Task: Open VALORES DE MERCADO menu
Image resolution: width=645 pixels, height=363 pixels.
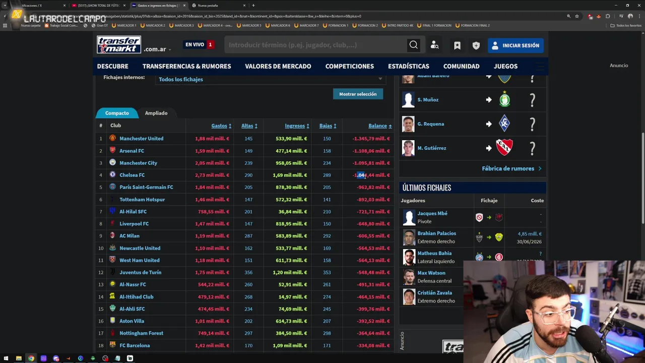Action: pyautogui.click(x=278, y=66)
